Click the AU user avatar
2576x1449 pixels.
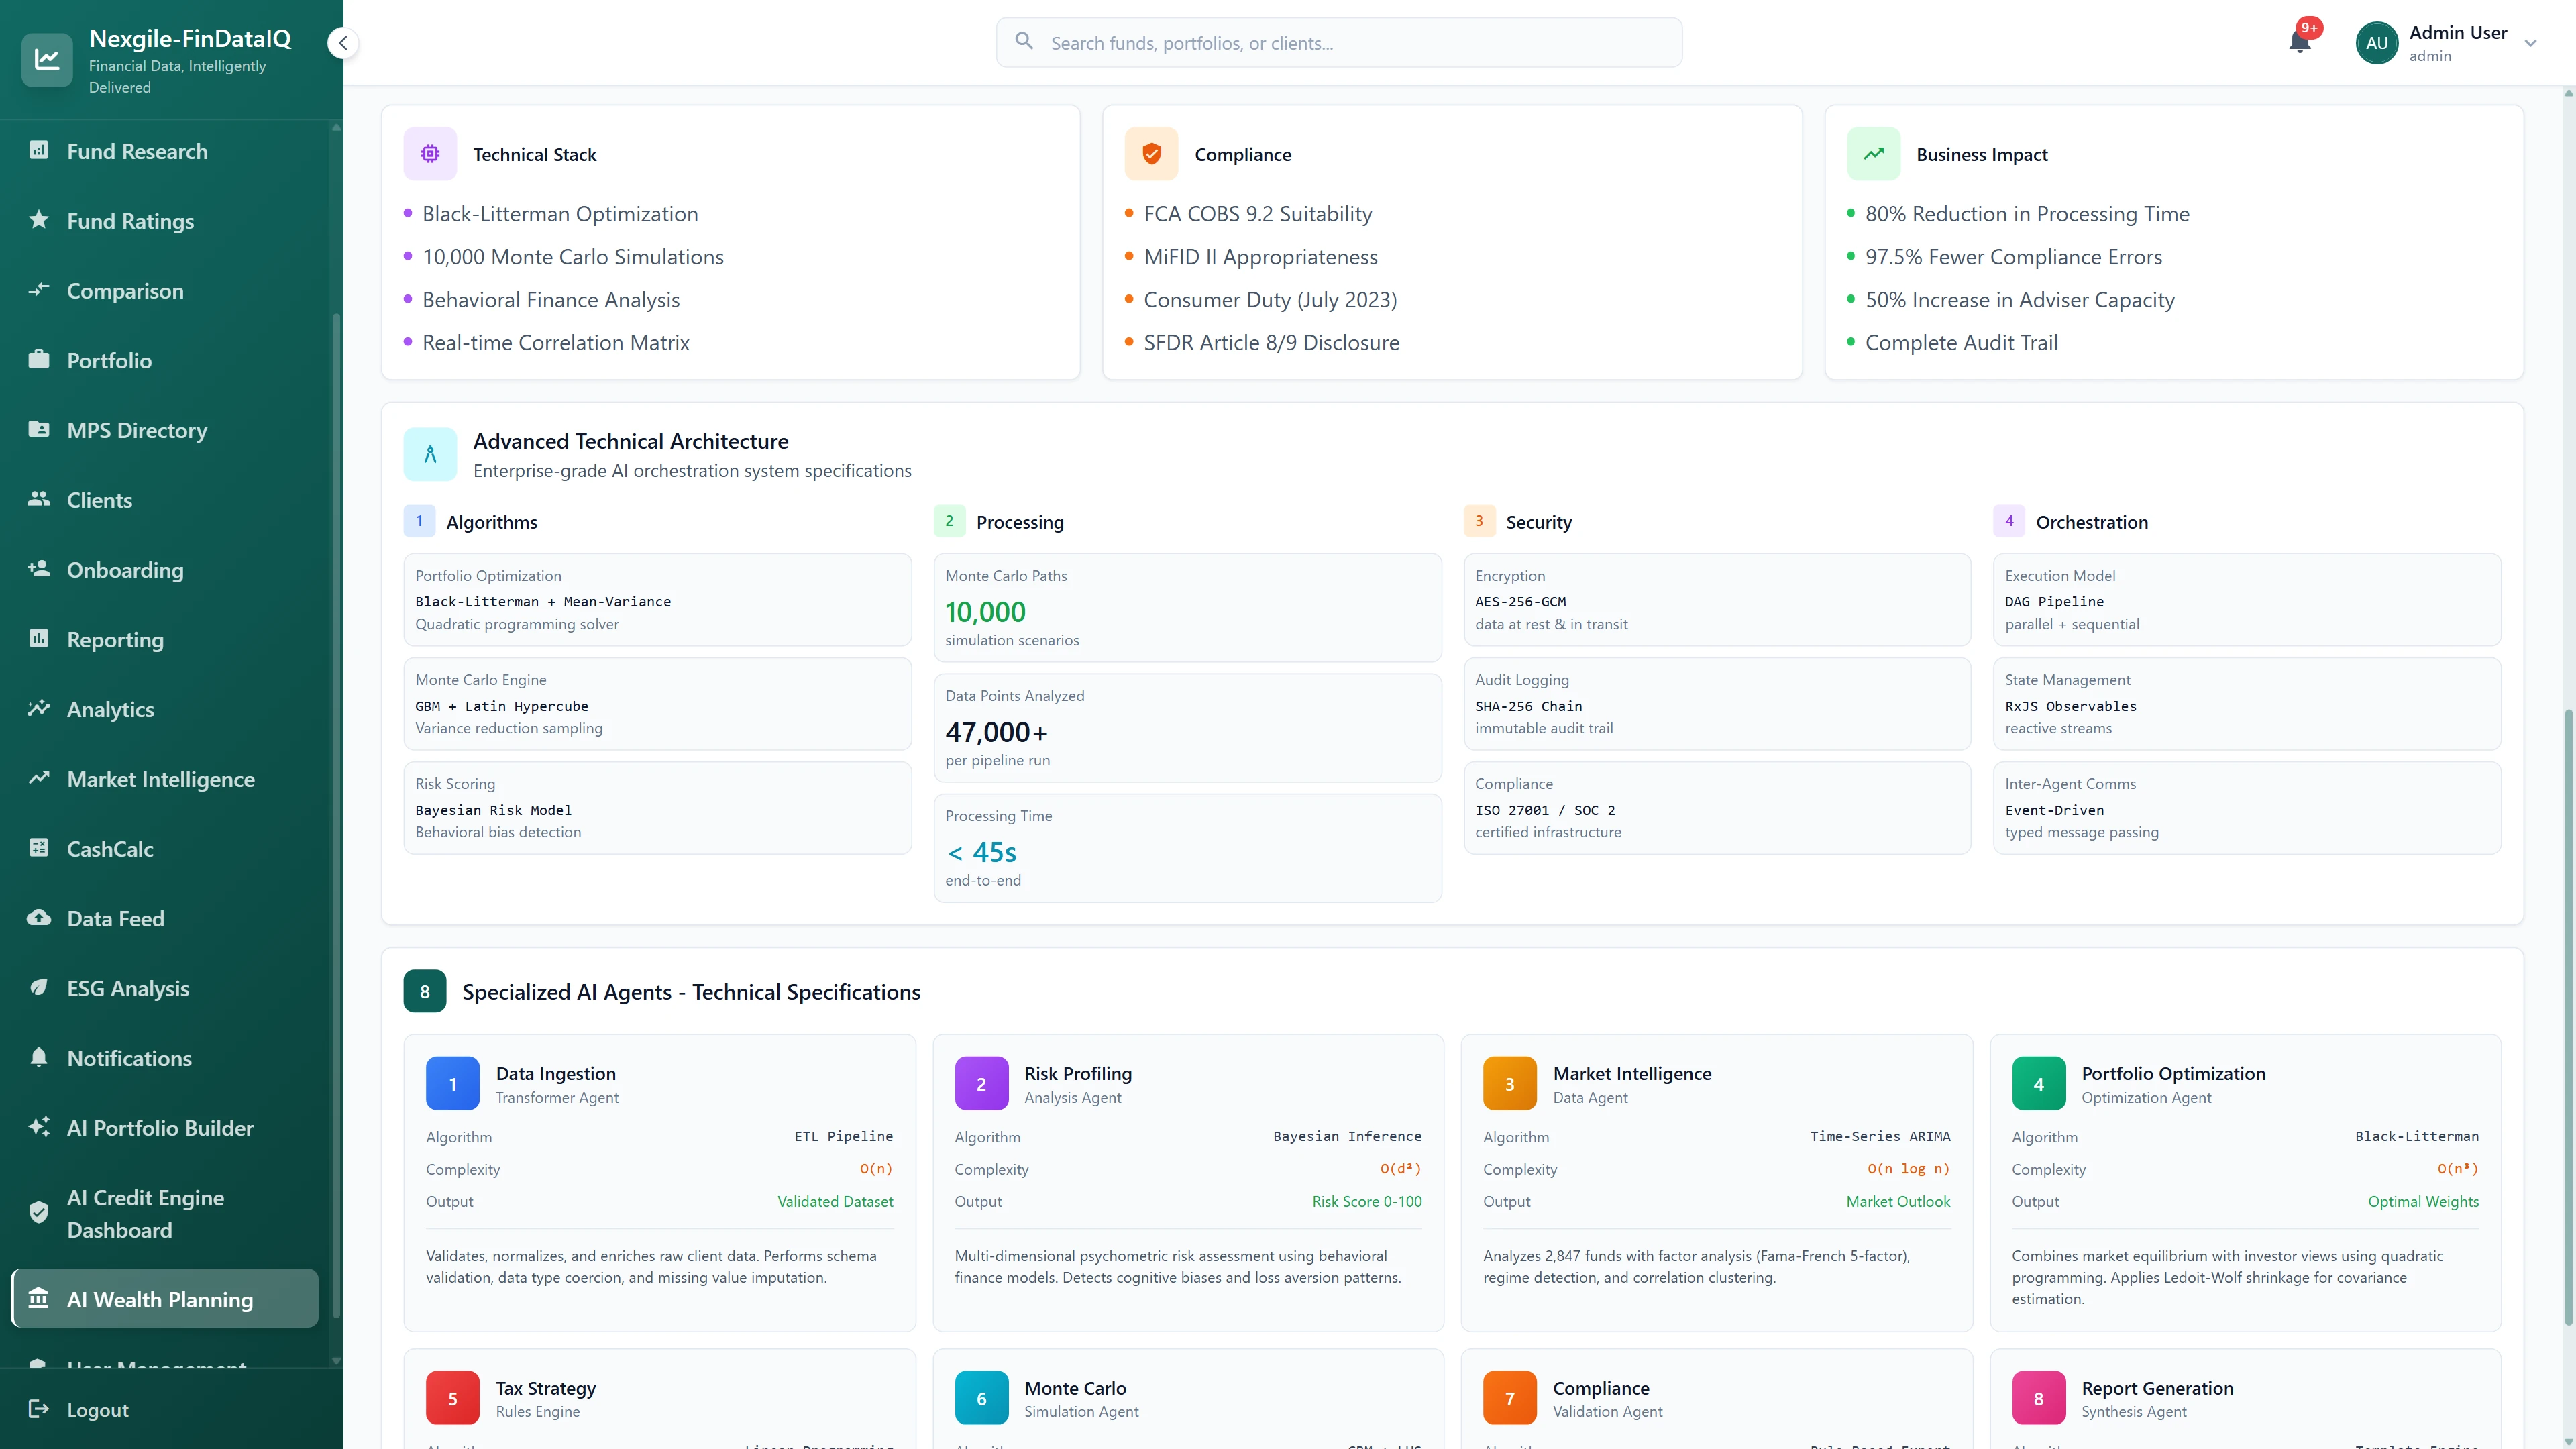point(2376,43)
